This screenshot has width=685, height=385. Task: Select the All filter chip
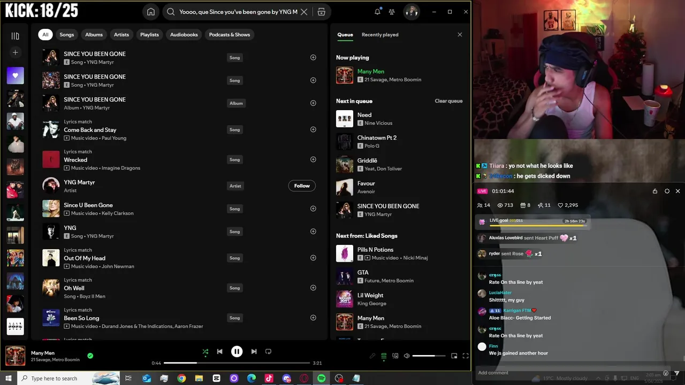(45, 35)
